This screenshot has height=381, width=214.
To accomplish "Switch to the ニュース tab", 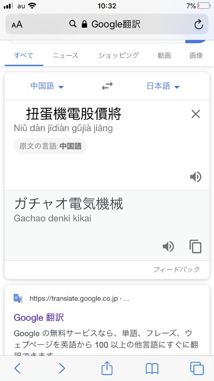I will (x=65, y=56).
